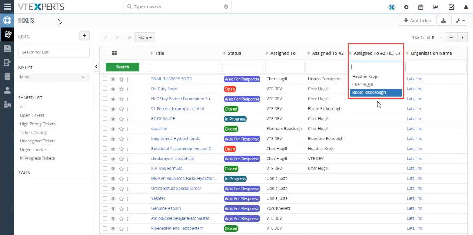Sort by Organization Name column
473x235 pixels.
(431, 53)
